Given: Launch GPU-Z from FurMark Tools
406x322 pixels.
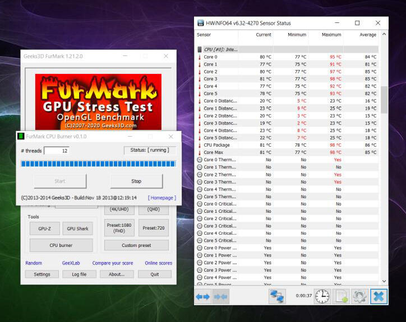Looking at the screenshot, I should click(44, 228).
